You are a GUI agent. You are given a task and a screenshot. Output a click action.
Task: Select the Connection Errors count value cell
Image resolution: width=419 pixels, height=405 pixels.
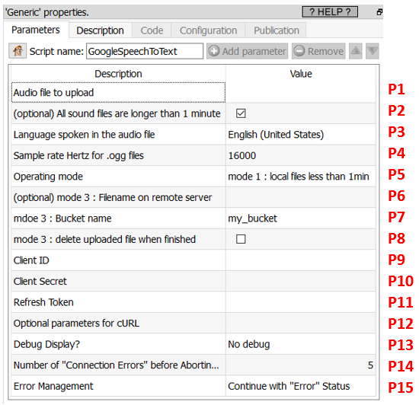pos(301,365)
